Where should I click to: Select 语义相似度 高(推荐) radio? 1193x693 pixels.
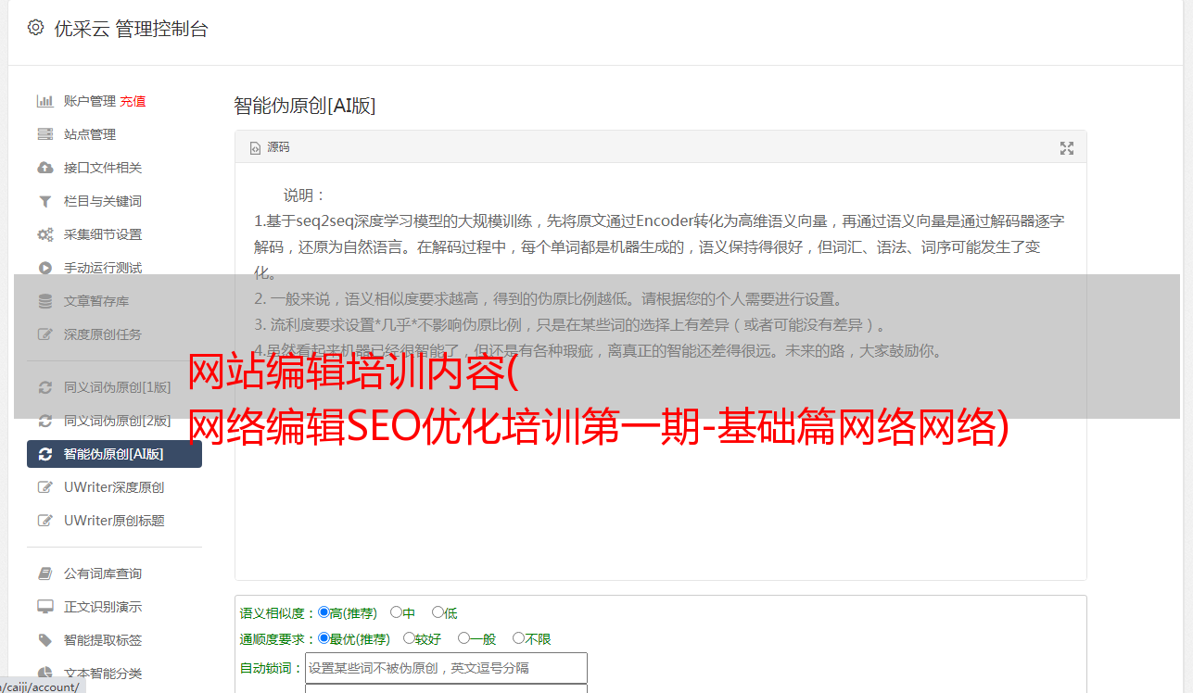[x=324, y=611]
